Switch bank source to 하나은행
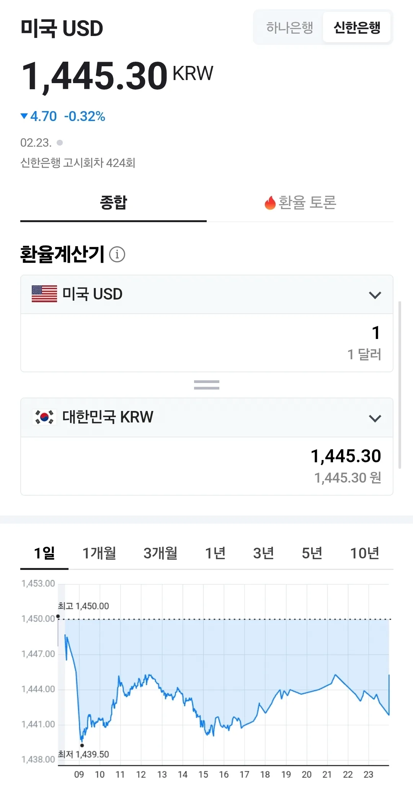This screenshot has height=789, width=413. (x=290, y=27)
